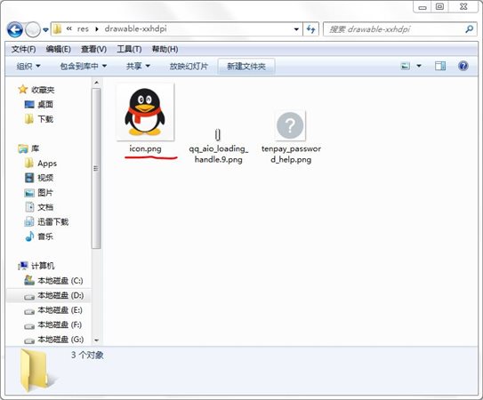Click the navigation pane scroll up arrow
Viewport: 483px width, 400px height.
tap(96, 83)
